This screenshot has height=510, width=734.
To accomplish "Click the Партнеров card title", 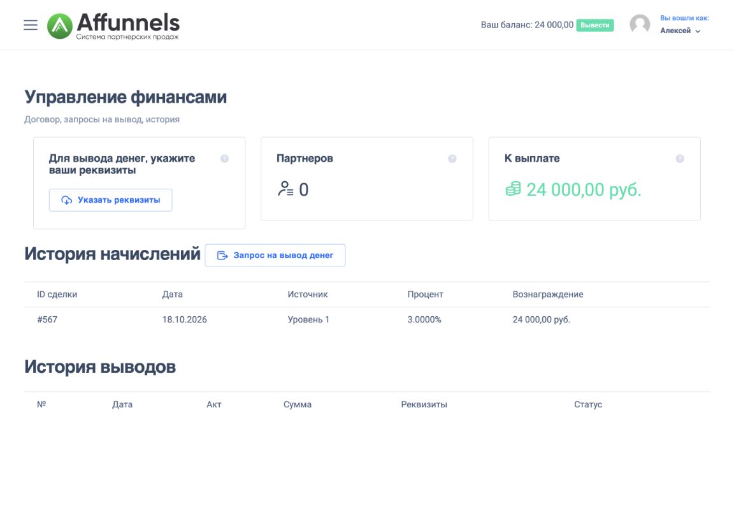I will click(x=305, y=158).
